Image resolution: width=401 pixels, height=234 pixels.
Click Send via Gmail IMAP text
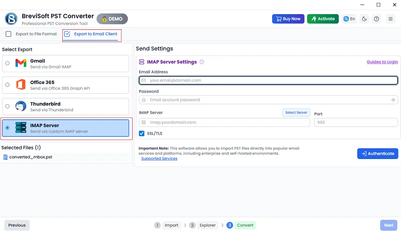tap(50, 67)
